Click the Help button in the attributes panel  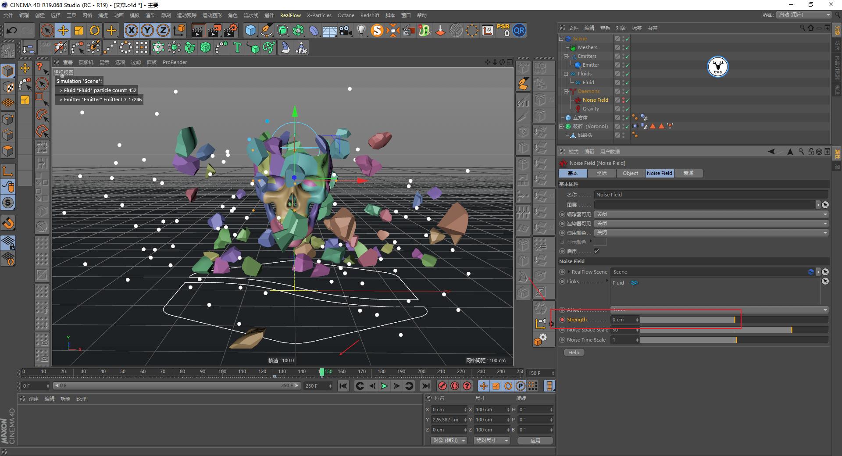[x=574, y=352]
